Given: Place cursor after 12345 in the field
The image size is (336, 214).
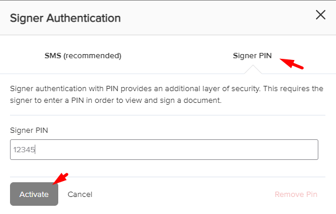Looking at the screenshot, I should (x=35, y=149).
